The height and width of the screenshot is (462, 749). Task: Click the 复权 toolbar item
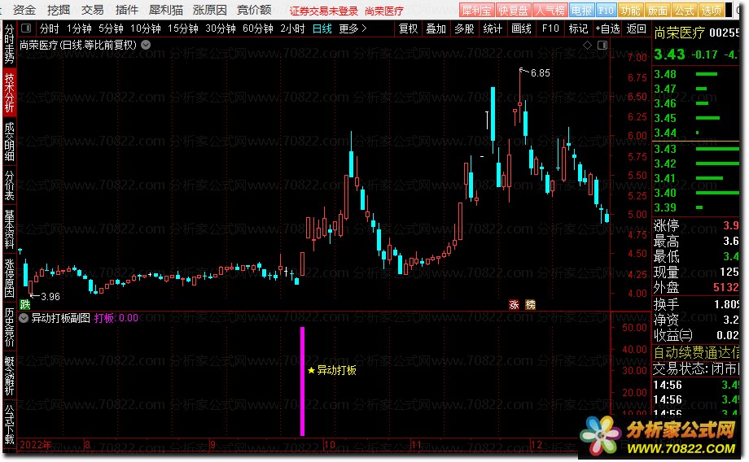click(x=408, y=28)
